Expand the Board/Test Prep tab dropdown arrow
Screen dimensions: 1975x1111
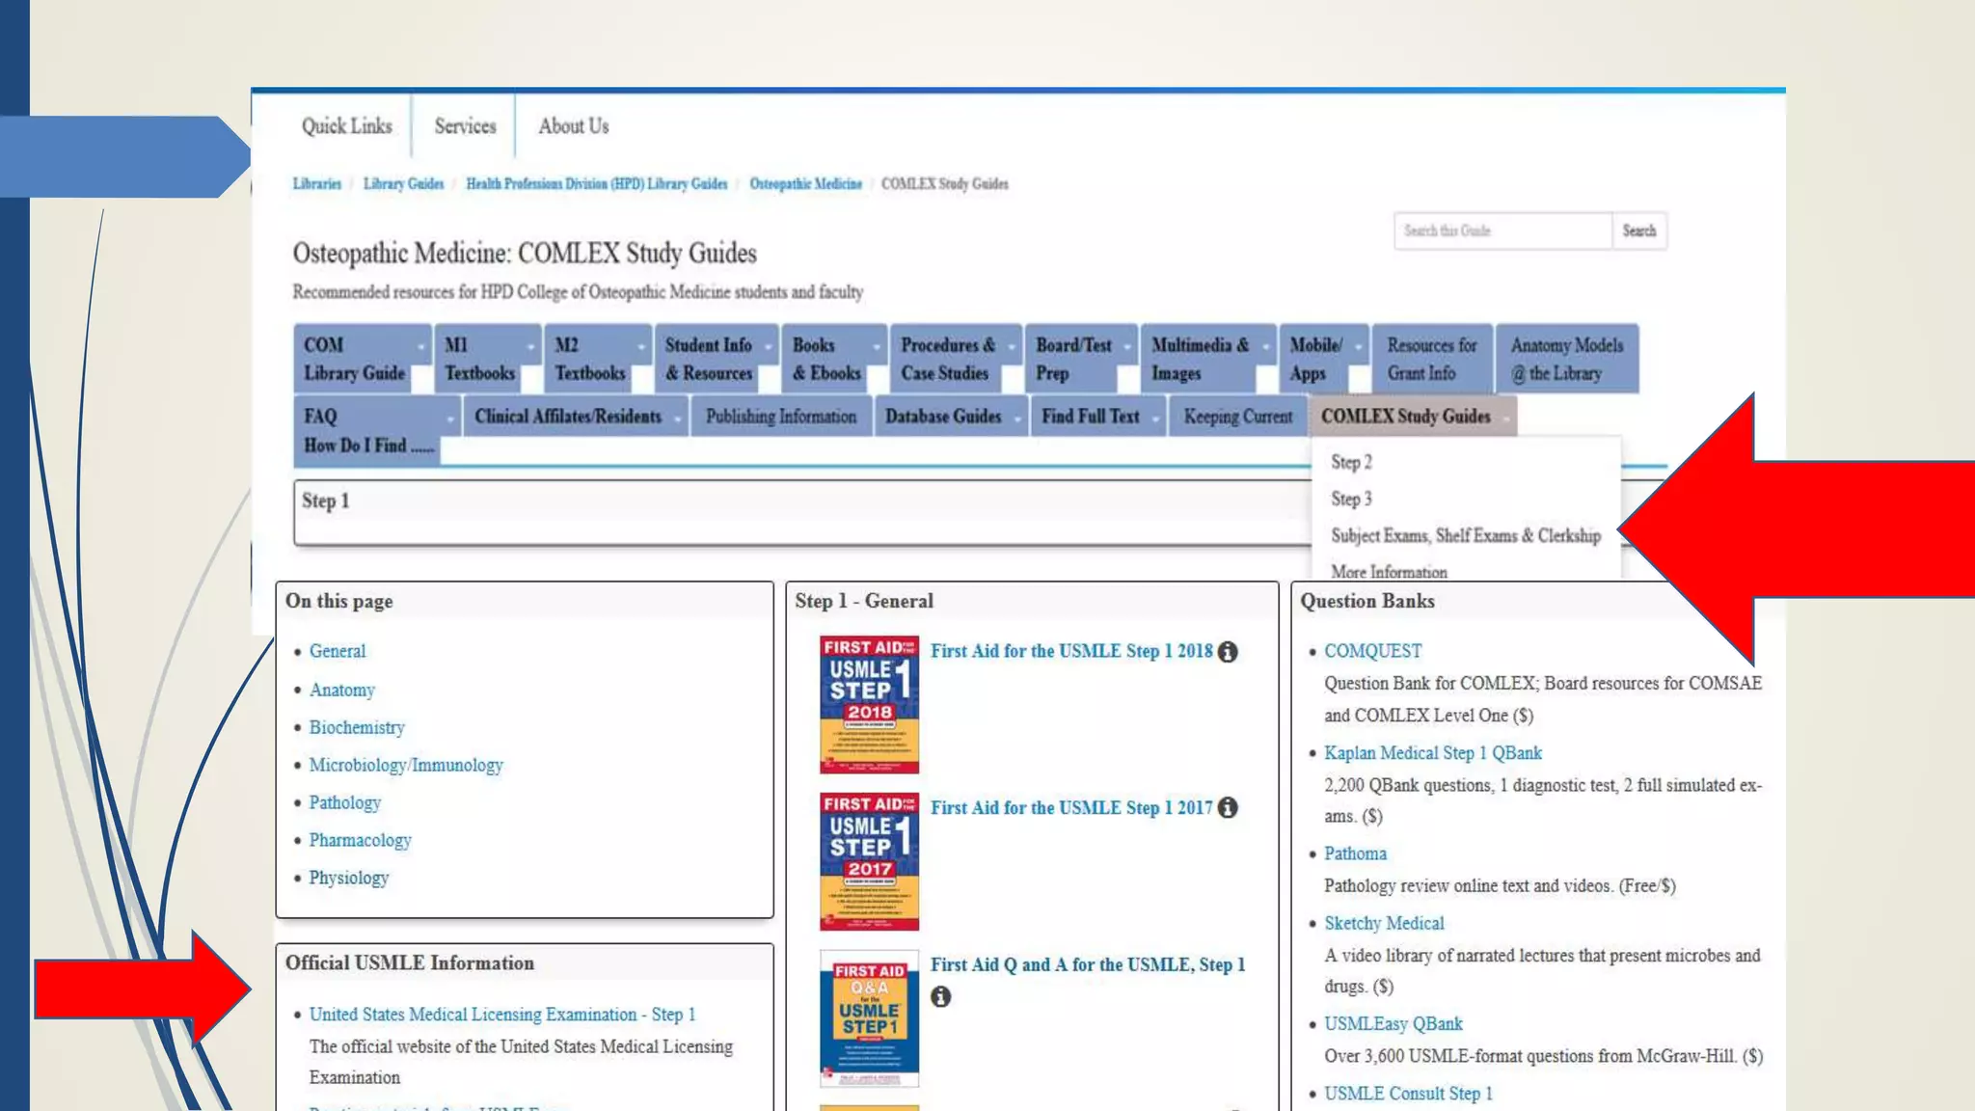click(x=1126, y=347)
